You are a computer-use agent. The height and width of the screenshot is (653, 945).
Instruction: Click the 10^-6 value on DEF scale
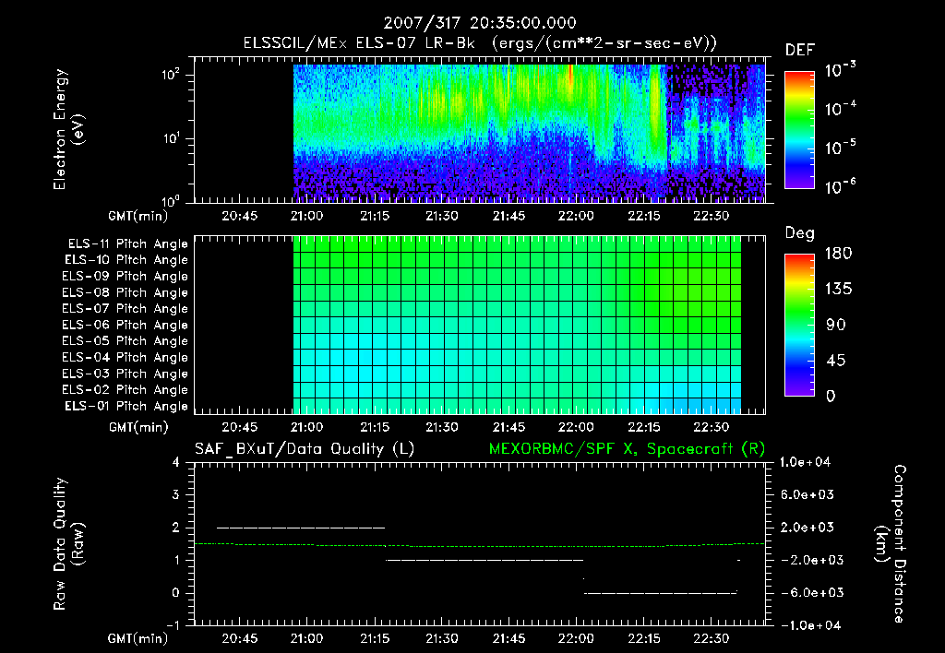click(840, 186)
